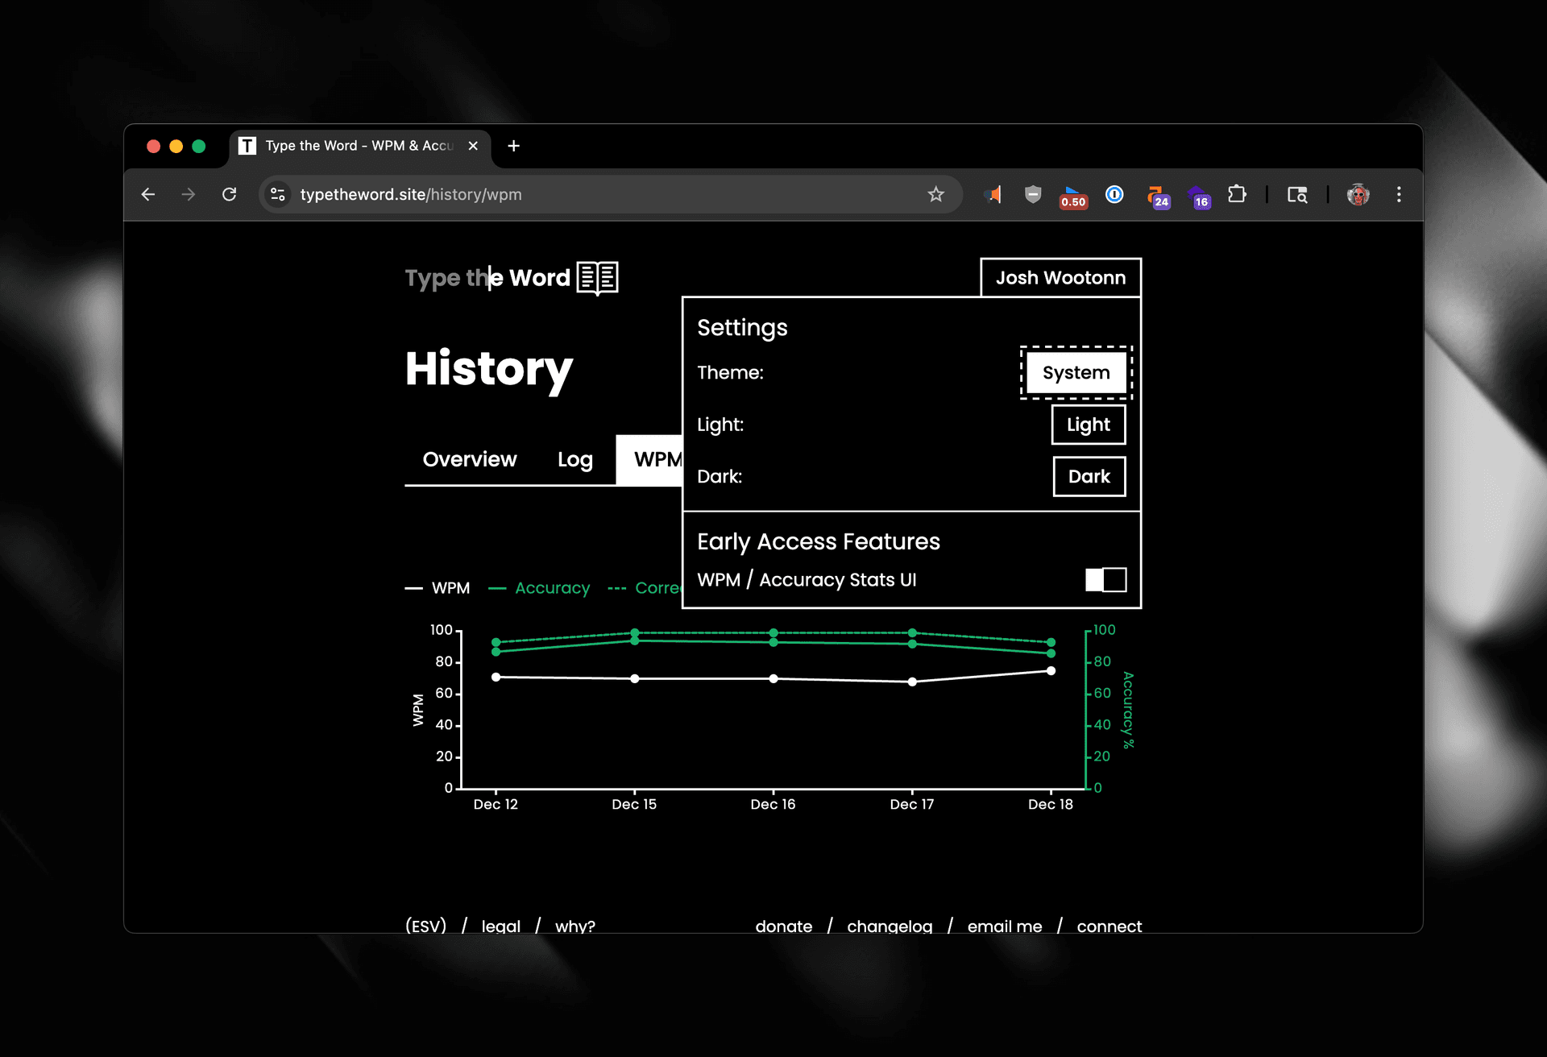1547x1057 pixels.
Task: Click the green maximize window button
Action: point(199,146)
